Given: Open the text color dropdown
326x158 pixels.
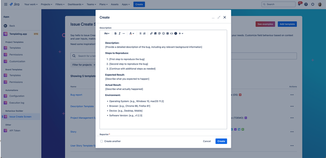Looking at the screenshot, I should (x=132, y=34).
